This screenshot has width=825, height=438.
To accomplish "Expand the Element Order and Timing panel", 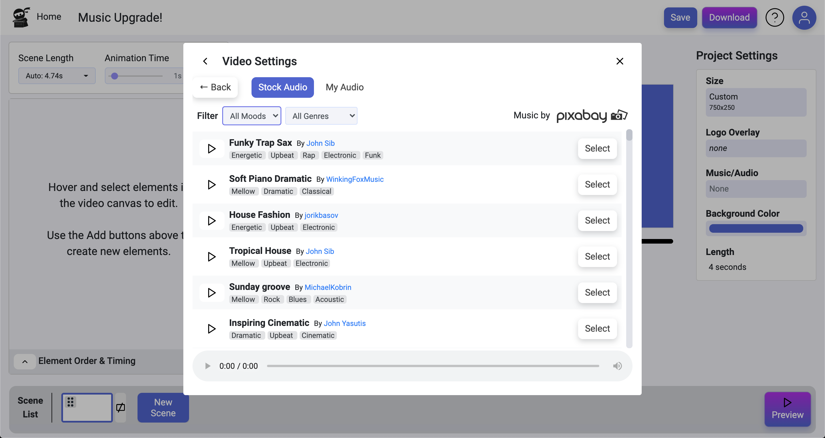I will pos(25,360).
